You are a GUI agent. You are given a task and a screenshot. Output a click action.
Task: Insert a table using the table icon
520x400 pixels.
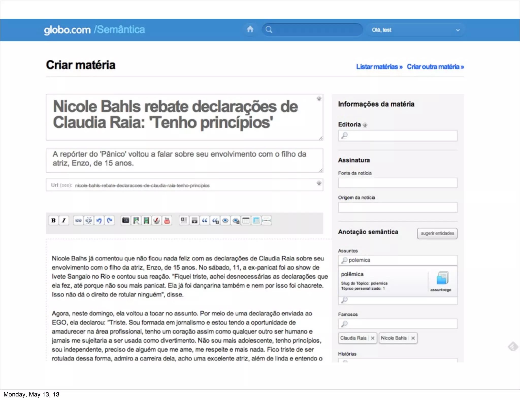pos(246,221)
